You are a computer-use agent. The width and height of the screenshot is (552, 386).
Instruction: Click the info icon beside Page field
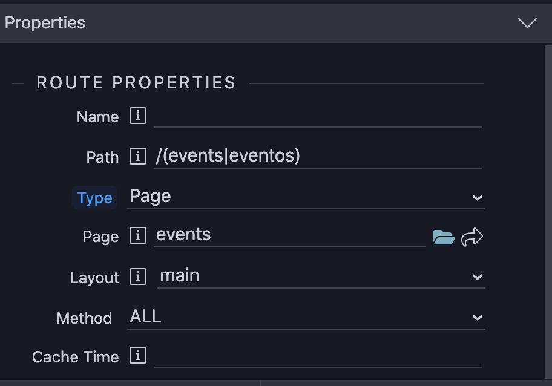[x=138, y=235]
